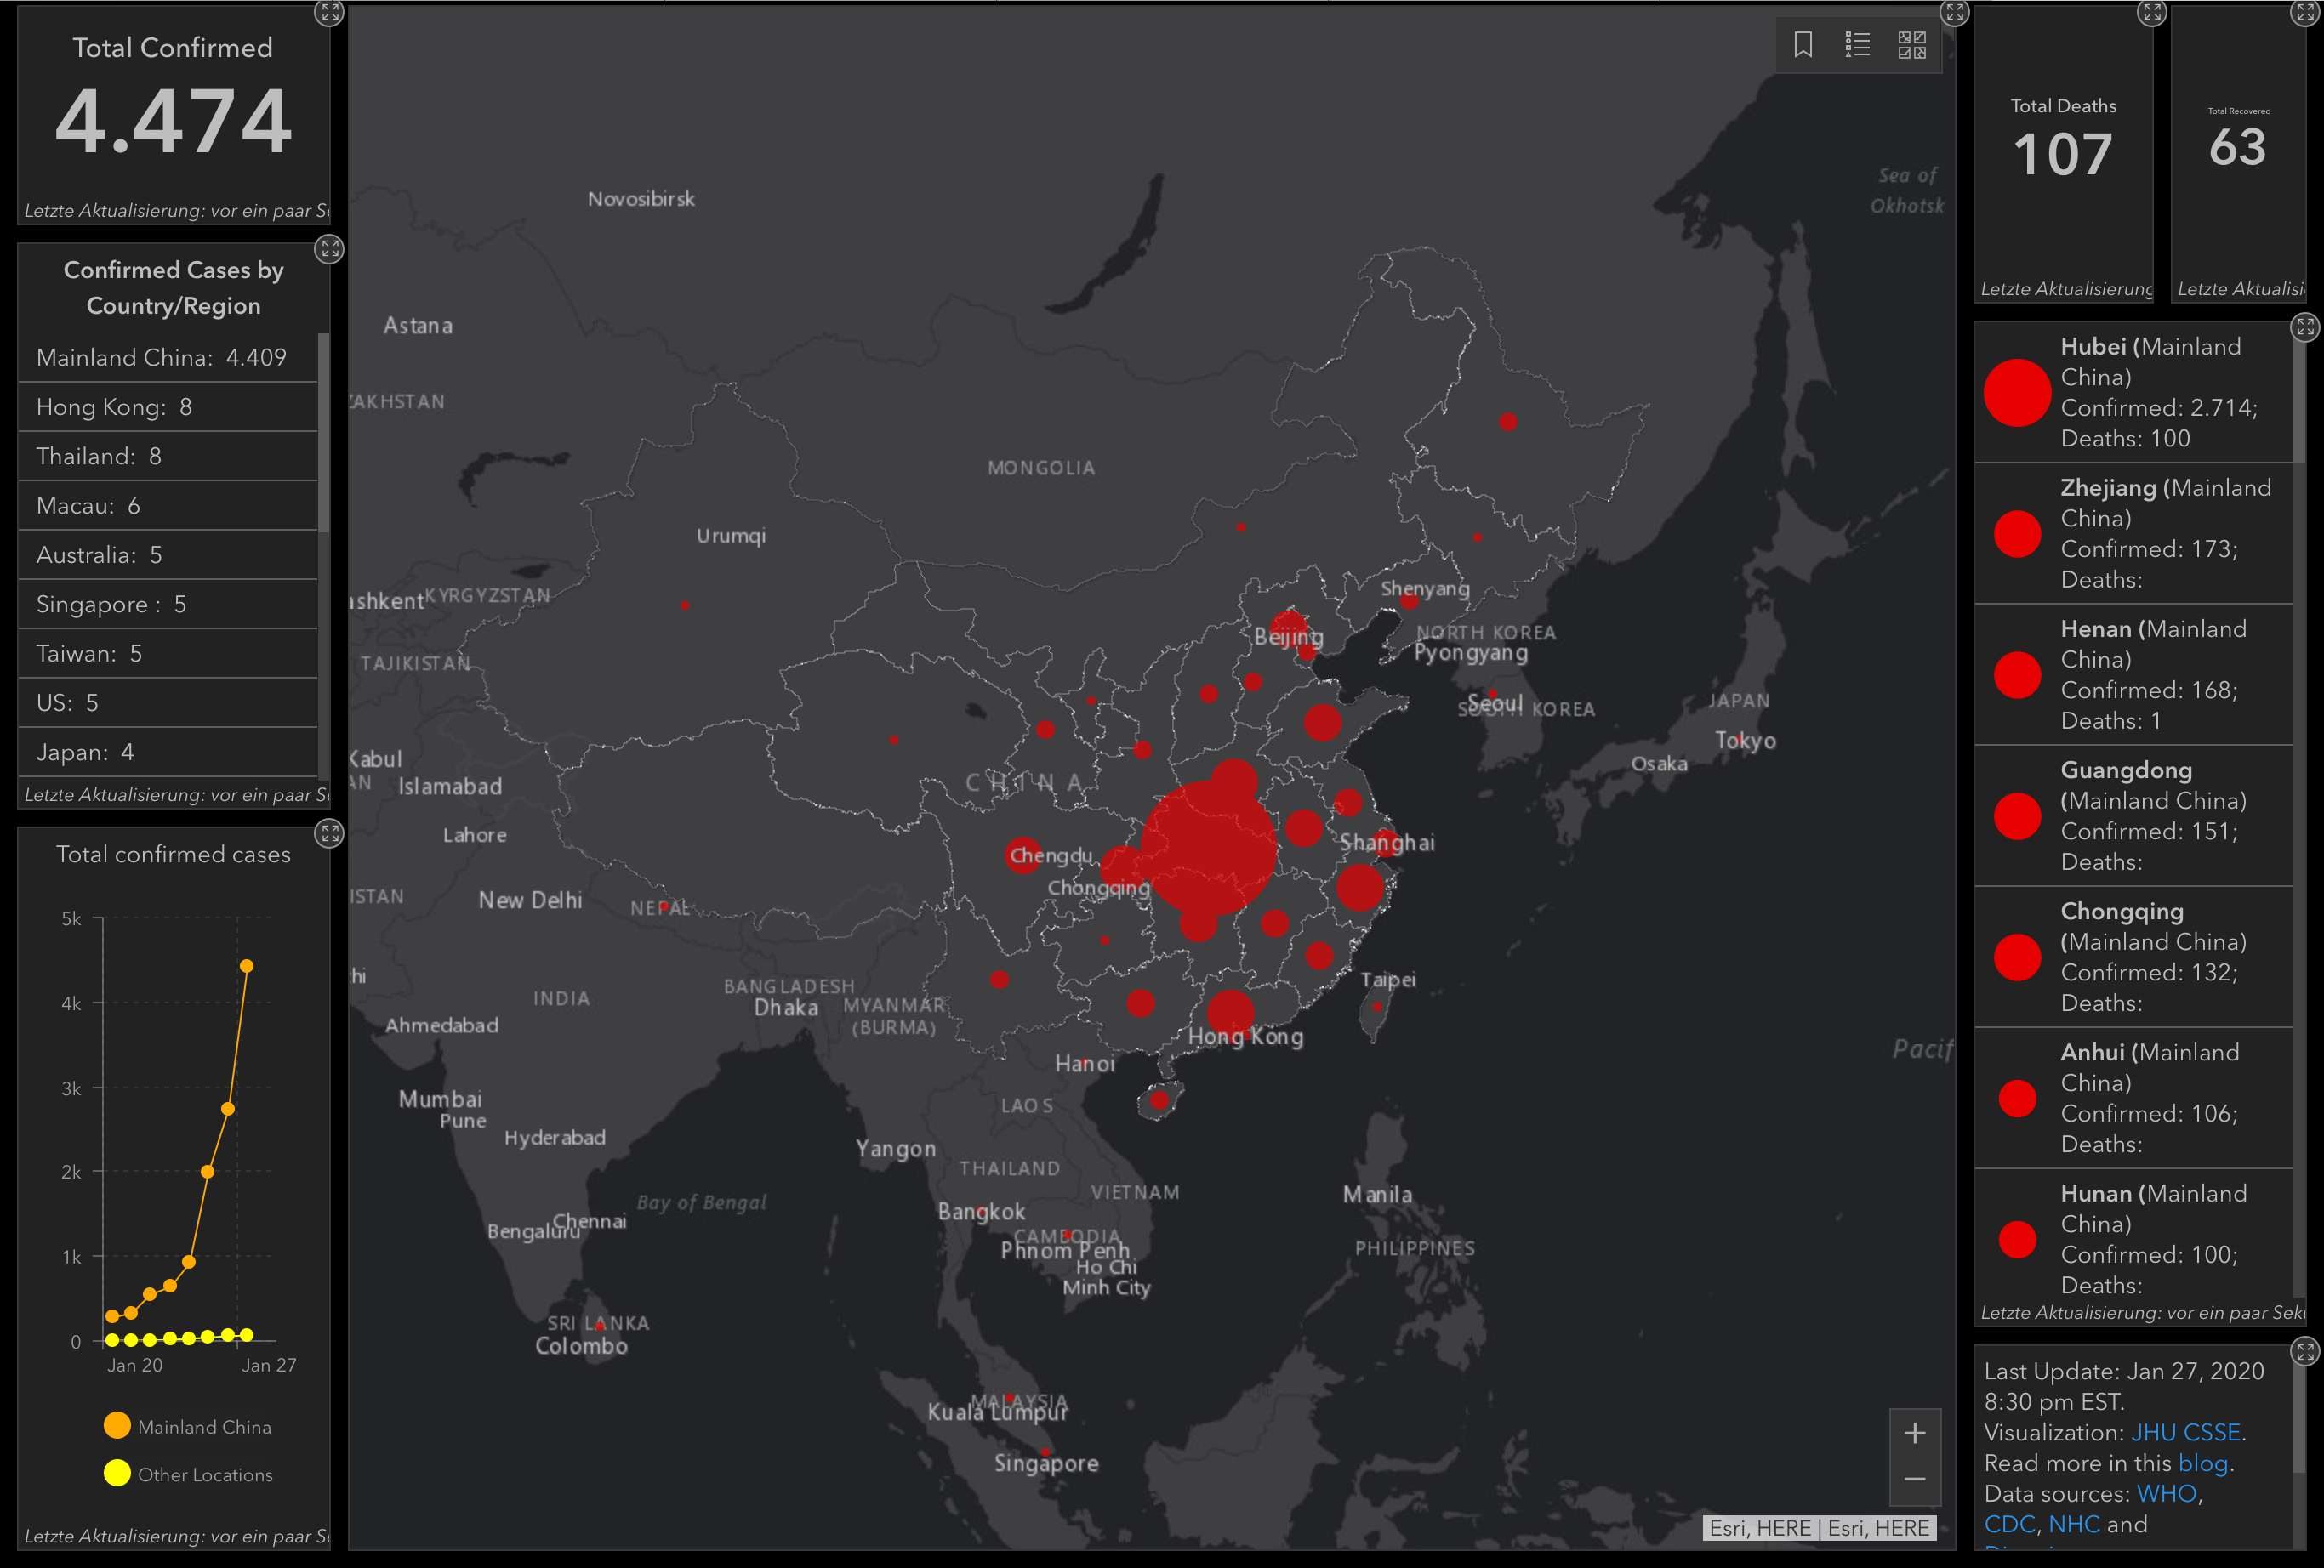Screen dimensions: 2324x1568
Task: Maximize the Total Deaths panel
Action: pyautogui.click(x=2151, y=13)
